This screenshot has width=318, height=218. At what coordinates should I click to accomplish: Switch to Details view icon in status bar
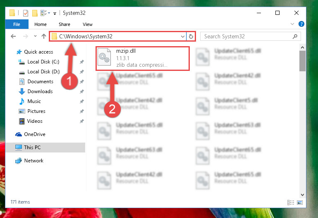pyautogui.click(x=291, y=202)
